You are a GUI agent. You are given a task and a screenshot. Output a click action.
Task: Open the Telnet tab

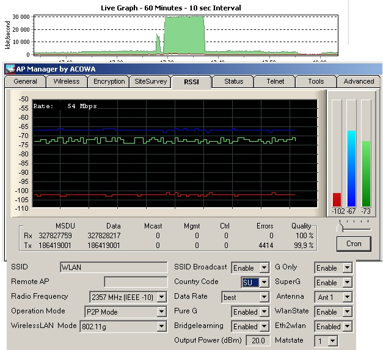[275, 81]
